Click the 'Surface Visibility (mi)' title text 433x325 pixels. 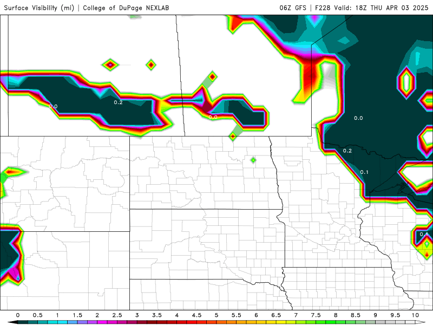[x=39, y=8]
